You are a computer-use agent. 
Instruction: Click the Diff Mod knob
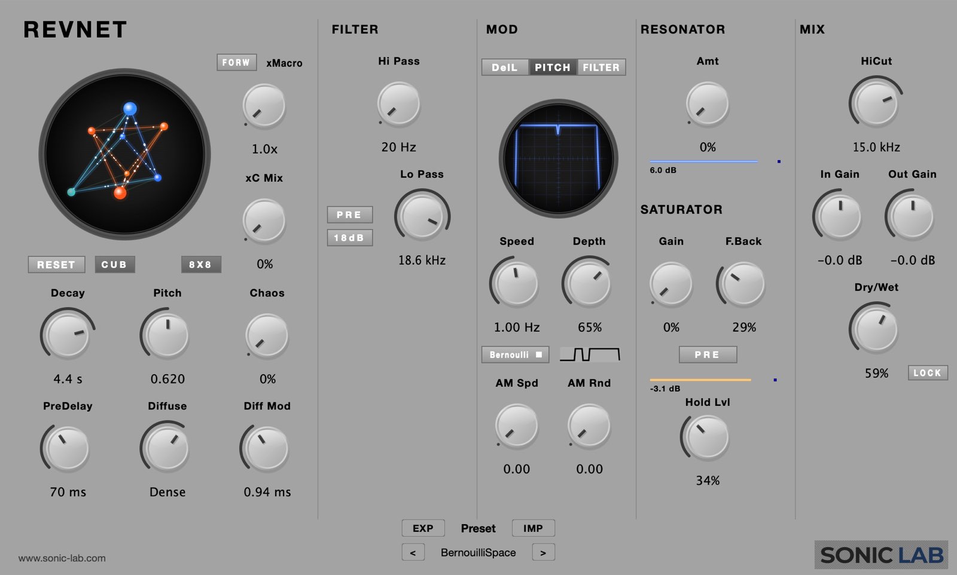point(267,448)
